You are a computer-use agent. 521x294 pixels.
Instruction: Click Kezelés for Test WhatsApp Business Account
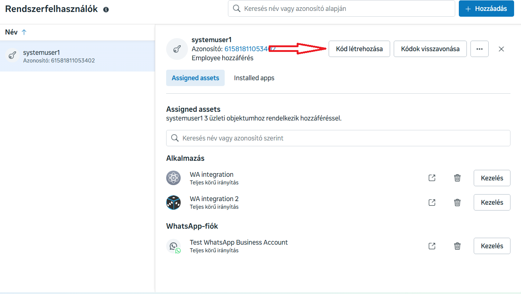(492, 246)
